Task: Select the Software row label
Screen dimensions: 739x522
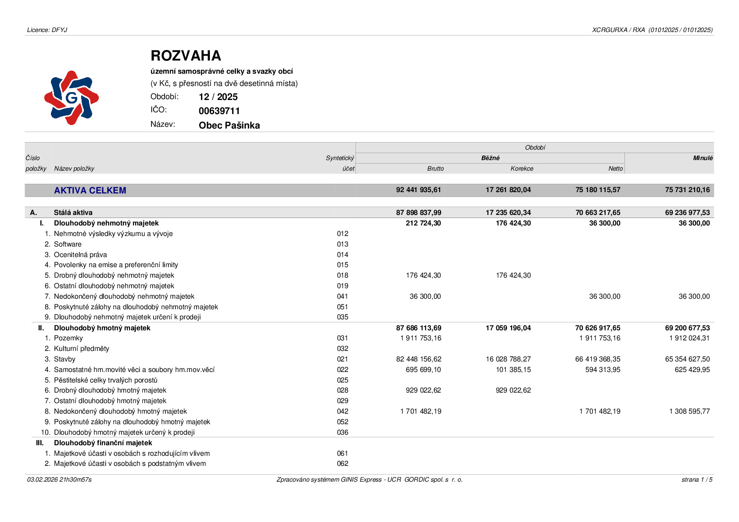Action: [68, 244]
